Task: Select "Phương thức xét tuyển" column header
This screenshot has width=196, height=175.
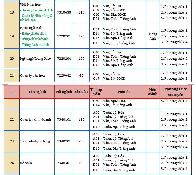Action: (175, 92)
